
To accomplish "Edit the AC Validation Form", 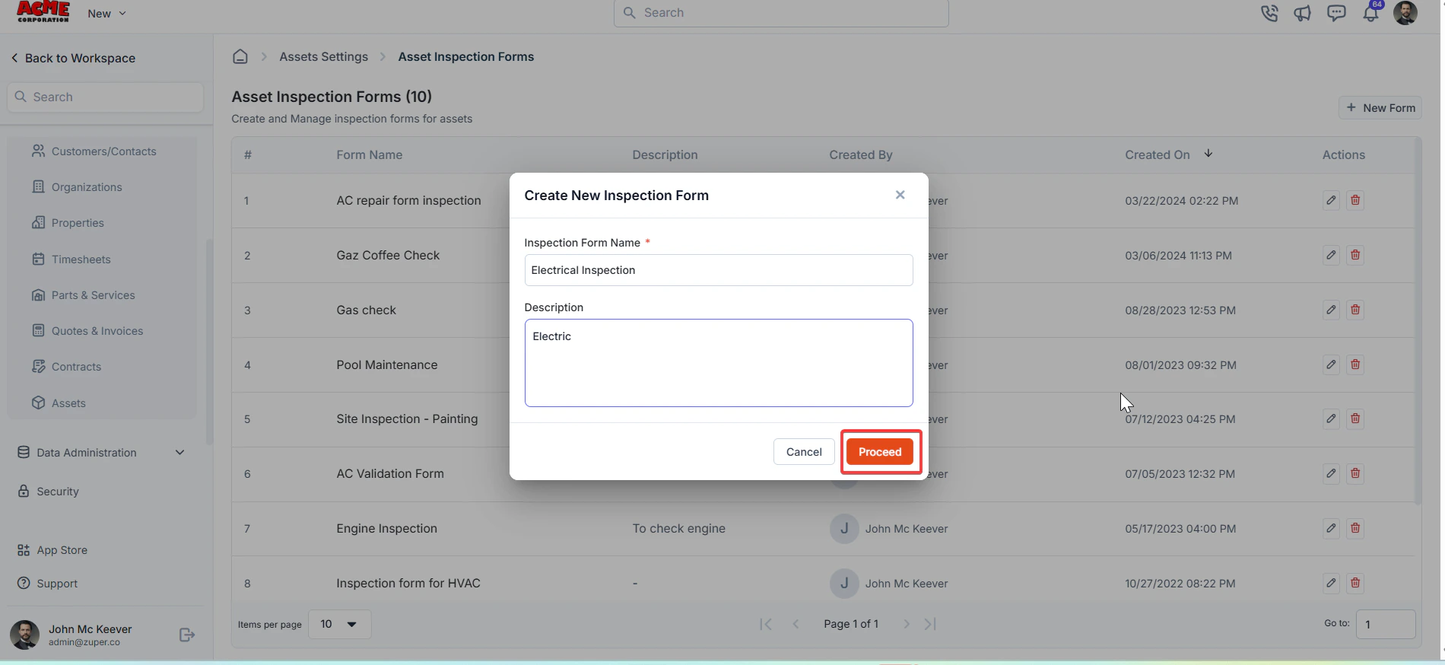I will [x=1331, y=473].
